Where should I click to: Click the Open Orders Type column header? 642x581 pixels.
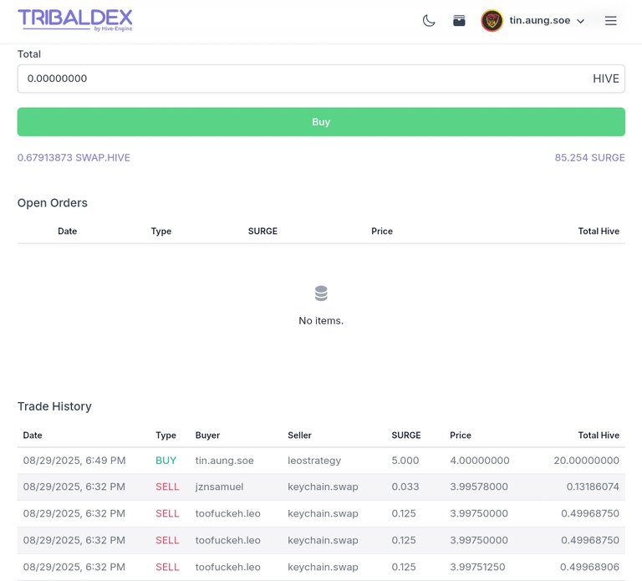(x=160, y=232)
